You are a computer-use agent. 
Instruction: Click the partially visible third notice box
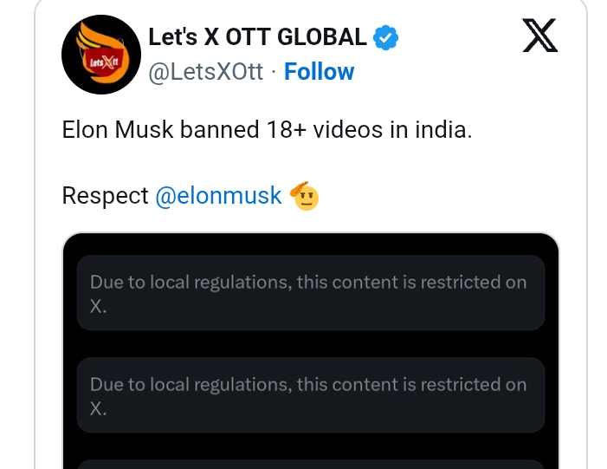pyautogui.click(x=310, y=464)
